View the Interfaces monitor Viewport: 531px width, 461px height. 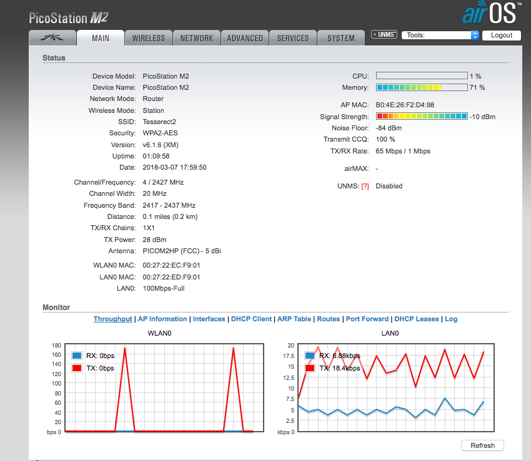coord(209,319)
